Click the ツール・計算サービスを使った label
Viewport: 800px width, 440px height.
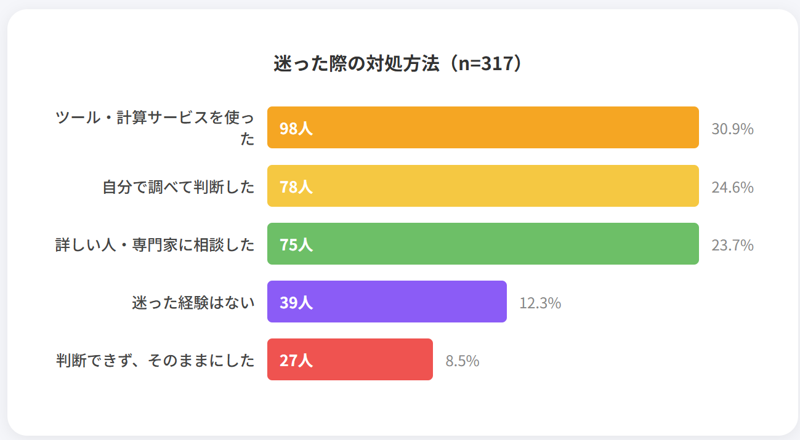pos(155,128)
